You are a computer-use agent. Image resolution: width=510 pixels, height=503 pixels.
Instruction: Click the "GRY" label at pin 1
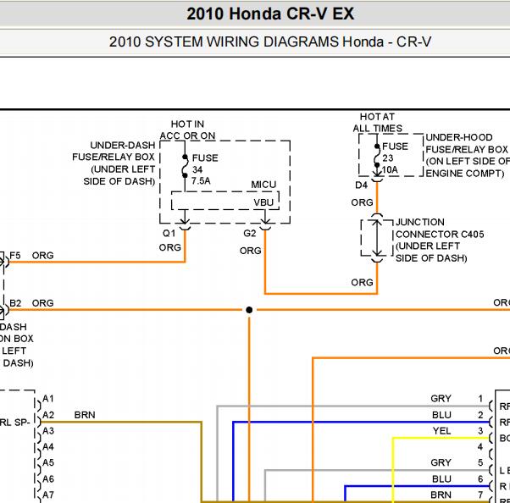pyautogui.click(x=441, y=399)
